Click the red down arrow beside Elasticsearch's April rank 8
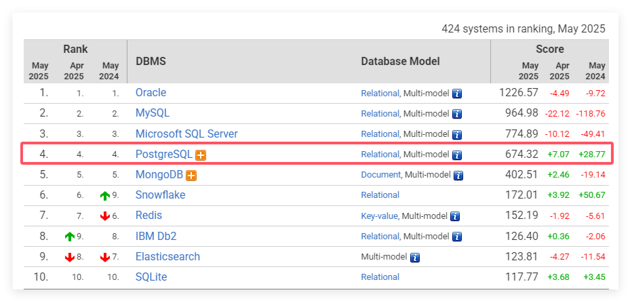The width and height of the screenshot is (630, 301). click(x=69, y=257)
